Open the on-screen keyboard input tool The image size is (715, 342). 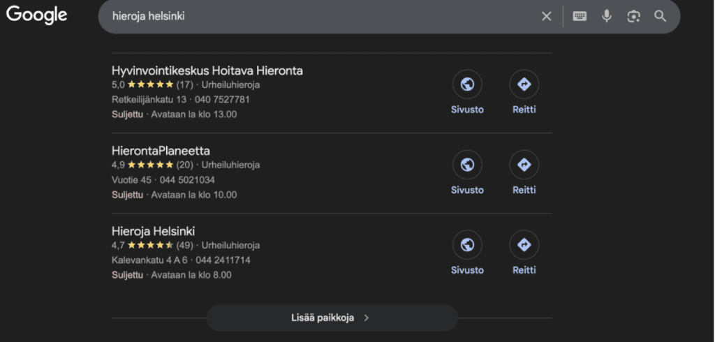pos(580,16)
